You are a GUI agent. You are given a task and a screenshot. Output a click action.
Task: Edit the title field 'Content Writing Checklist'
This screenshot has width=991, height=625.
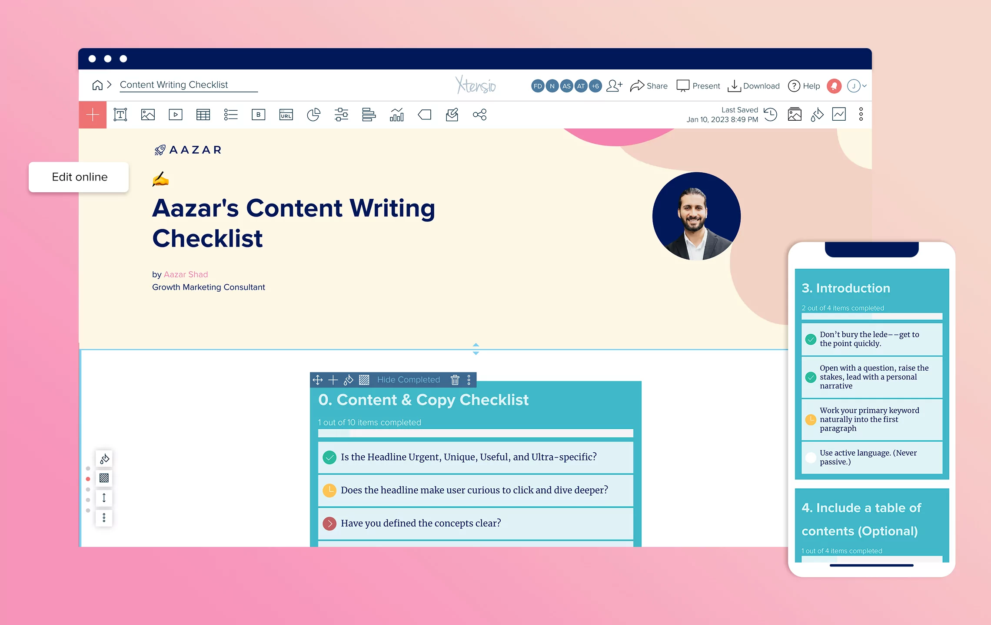[x=174, y=85]
